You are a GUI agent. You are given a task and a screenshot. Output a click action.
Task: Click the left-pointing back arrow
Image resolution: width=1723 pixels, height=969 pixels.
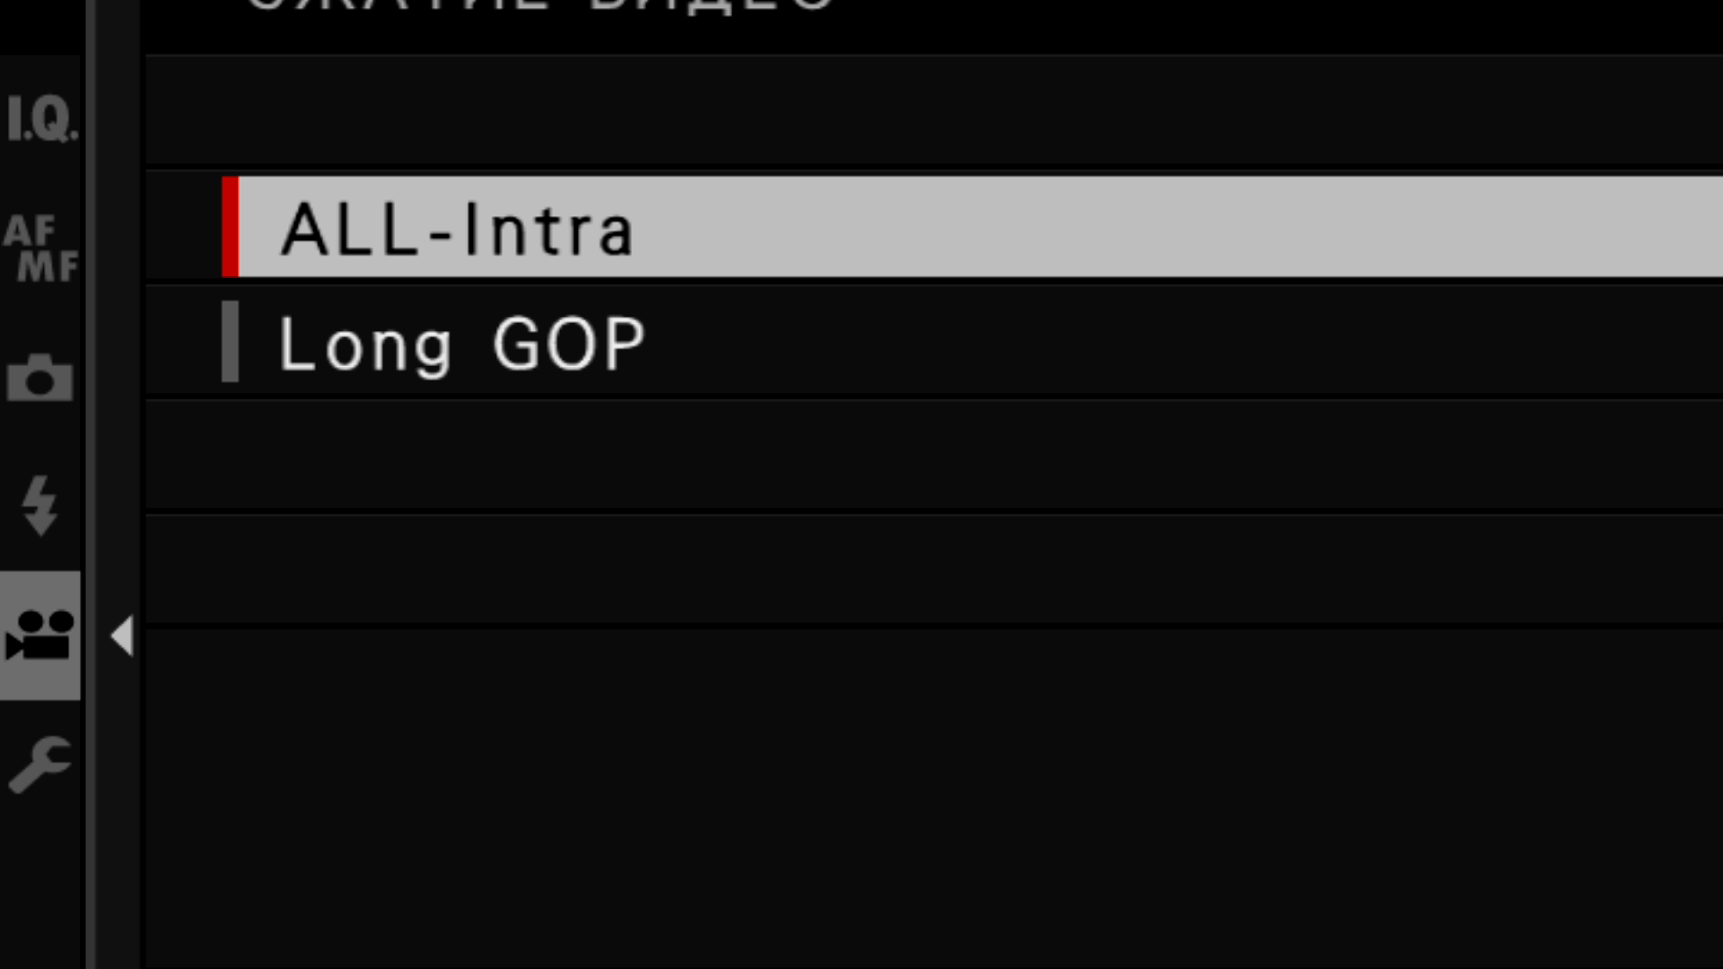[x=122, y=636]
